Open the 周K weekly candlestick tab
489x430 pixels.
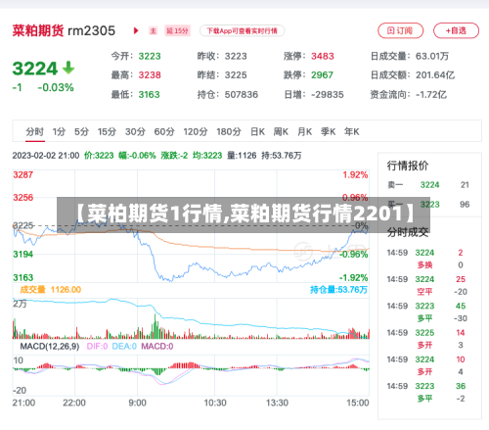click(x=281, y=132)
